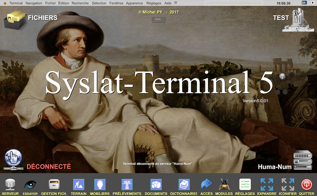The image size is (317, 196).
Task: Open the DICTIONNAIRES books icon
Action: click(x=184, y=184)
